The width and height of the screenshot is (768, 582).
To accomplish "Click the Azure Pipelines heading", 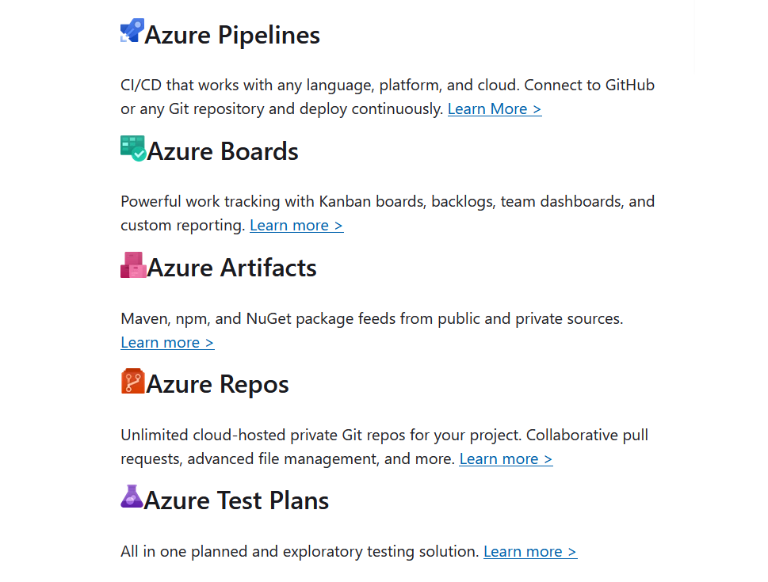I will 232,36.
